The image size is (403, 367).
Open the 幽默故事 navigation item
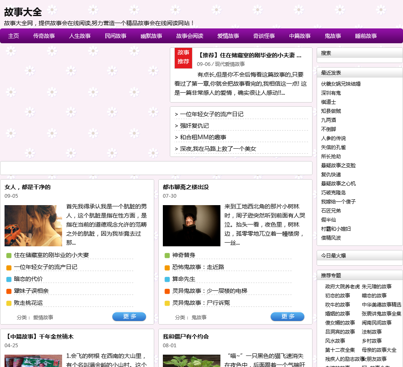click(151, 36)
